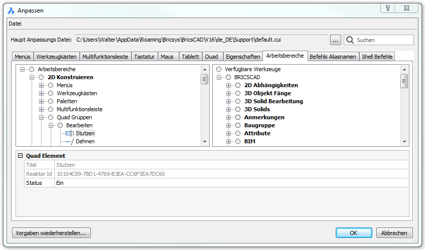Image resolution: width=425 pixels, height=250 pixels.
Task: Open the Datei menu
Action: (x=15, y=24)
